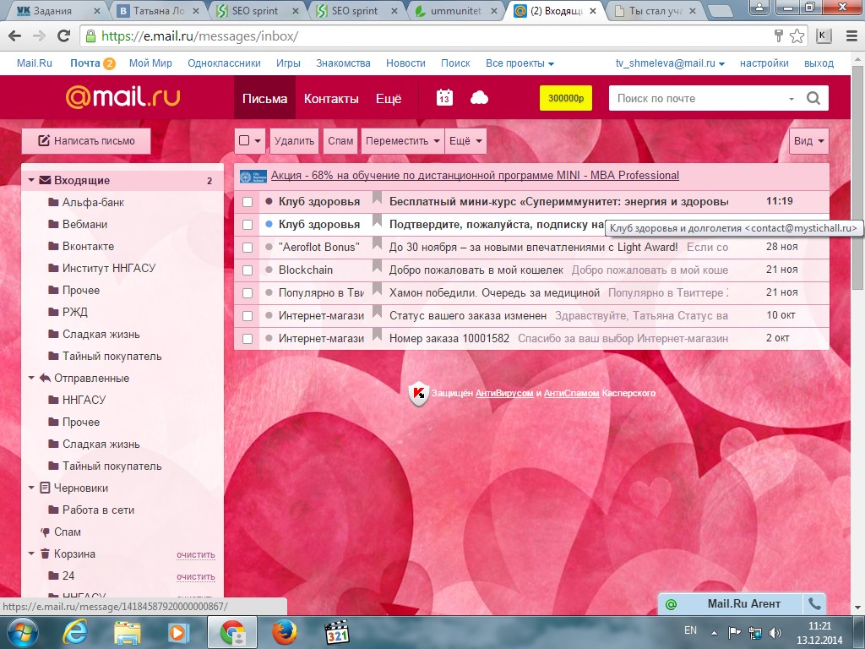Check the Номер заказа 10001582 email checkbox
Screen dimensions: 865x649
click(248, 339)
